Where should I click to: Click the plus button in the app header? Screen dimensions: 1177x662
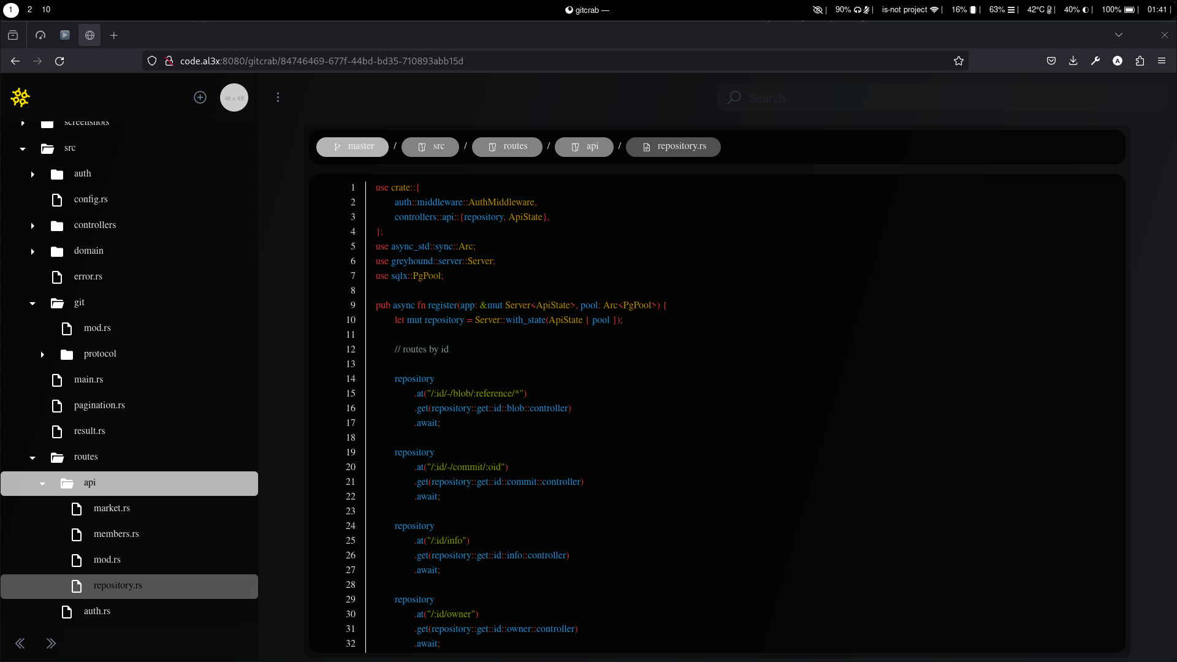point(200,97)
